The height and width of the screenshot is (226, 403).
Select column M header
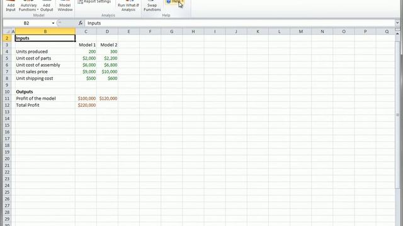click(301, 31)
